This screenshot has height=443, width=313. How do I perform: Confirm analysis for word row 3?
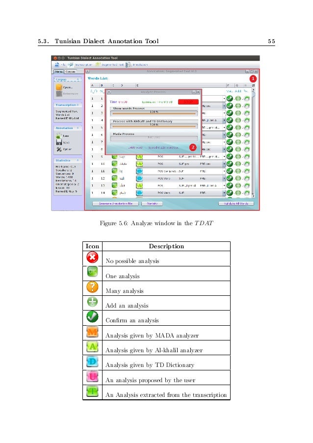tap(230, 113)
